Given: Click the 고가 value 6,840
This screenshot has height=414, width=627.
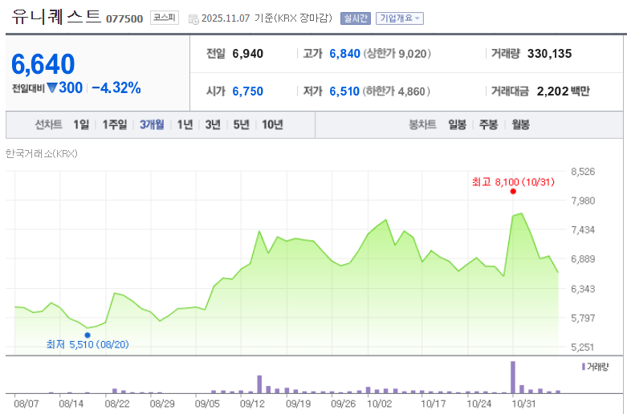Looking at the screenshot, I should (x=344, y=54).
